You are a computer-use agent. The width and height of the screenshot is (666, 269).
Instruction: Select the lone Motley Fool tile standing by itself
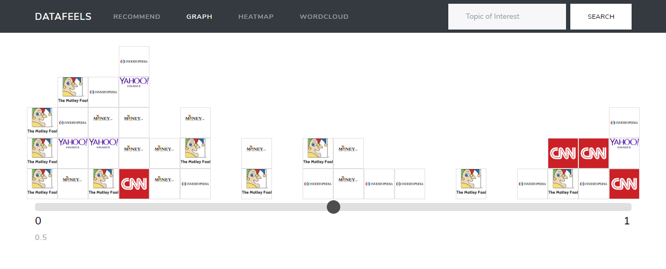tap(471, 184)
